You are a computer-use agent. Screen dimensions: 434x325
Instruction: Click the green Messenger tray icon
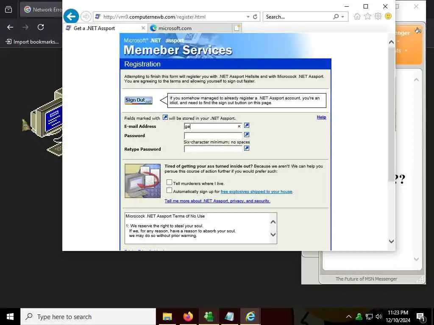tap(359, 317)
